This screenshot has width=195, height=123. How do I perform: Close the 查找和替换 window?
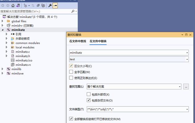[x=190, y=35]
